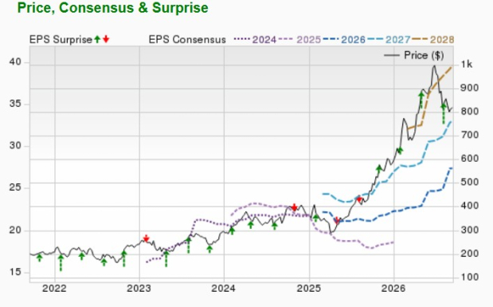Screen dimensions: 493x307
Task: Click the 2022 x-axis label
Action: [x=54, y=289]
